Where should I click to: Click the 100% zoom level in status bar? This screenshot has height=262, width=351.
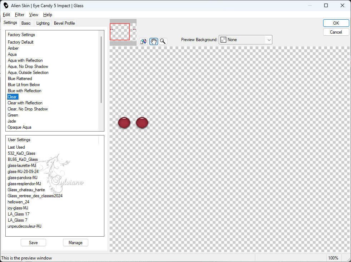pyautogui.click(x=333, y=258)
